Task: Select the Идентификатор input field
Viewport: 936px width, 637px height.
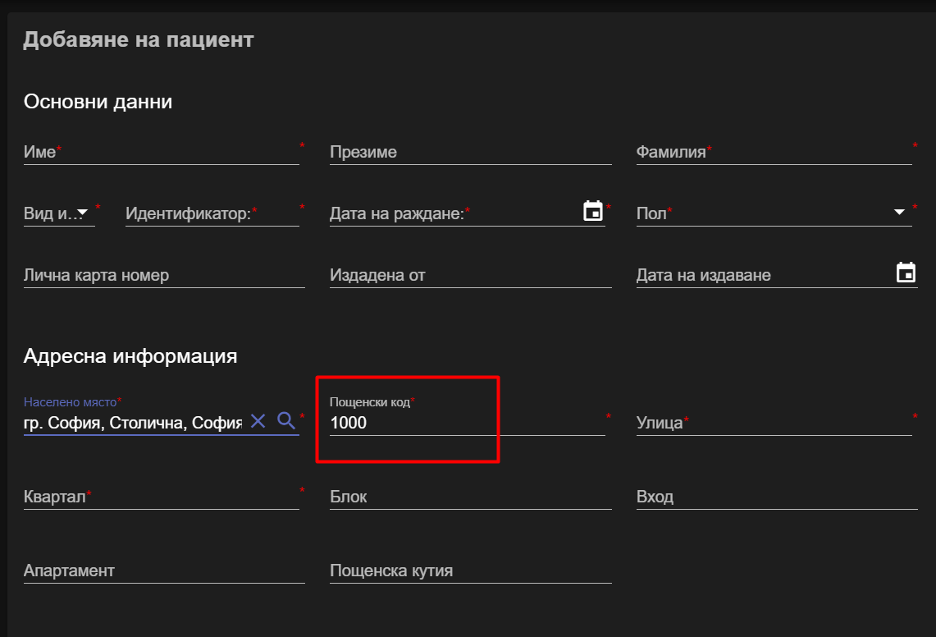Action: (212, 213)
